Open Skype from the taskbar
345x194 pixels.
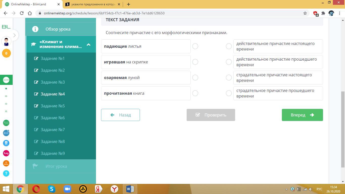point(52,189)
